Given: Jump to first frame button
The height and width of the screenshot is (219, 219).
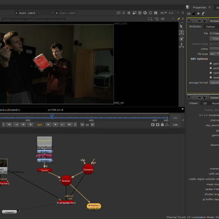Looking at the screenshot, I should (9, 124).
